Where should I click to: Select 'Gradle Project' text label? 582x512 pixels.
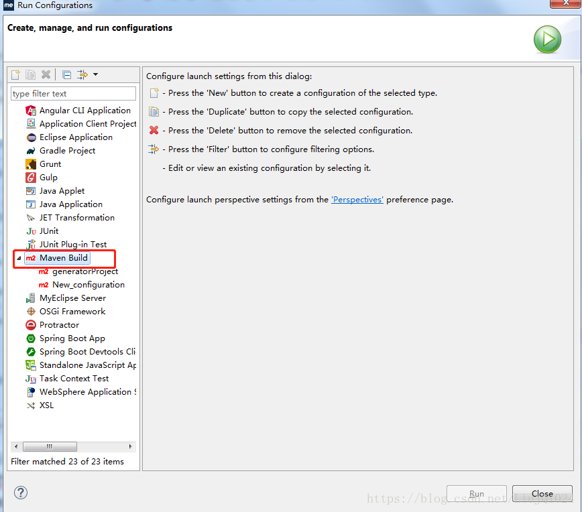[68, 151]
